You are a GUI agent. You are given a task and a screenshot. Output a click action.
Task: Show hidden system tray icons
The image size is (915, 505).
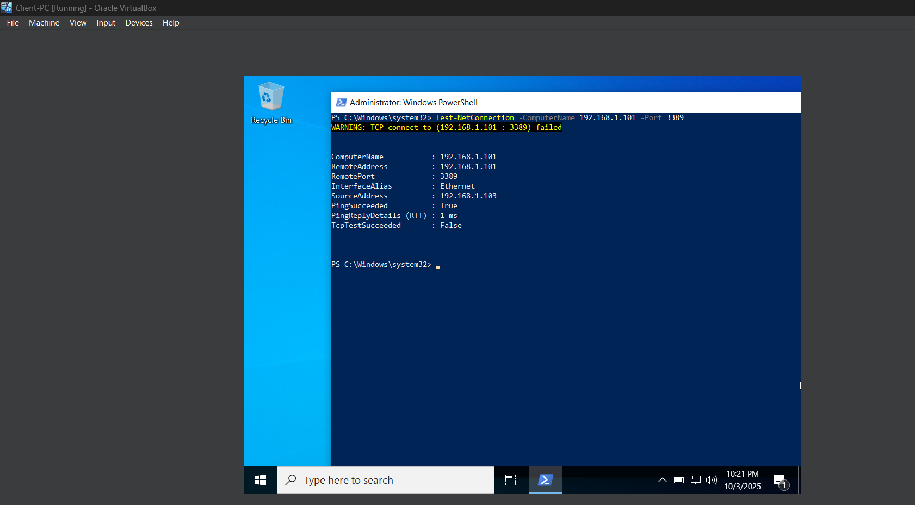coord(662,480)
